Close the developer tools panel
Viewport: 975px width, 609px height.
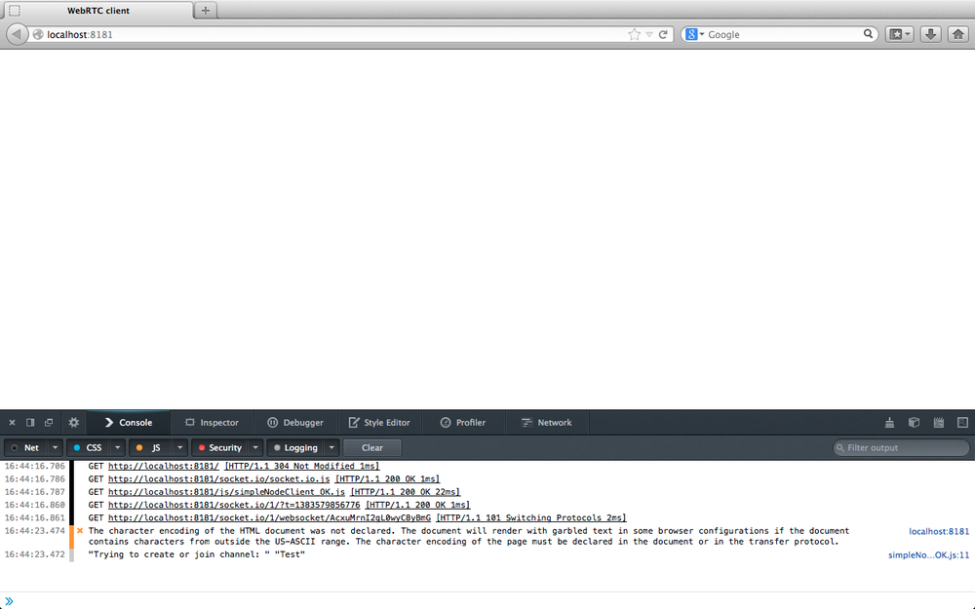click(x=12, y=423)
